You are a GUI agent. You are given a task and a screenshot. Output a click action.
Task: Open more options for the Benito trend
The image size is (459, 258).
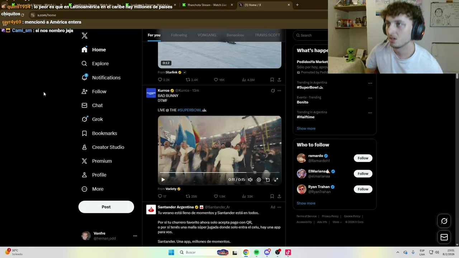pyautogui.click(x=370, y=98)
